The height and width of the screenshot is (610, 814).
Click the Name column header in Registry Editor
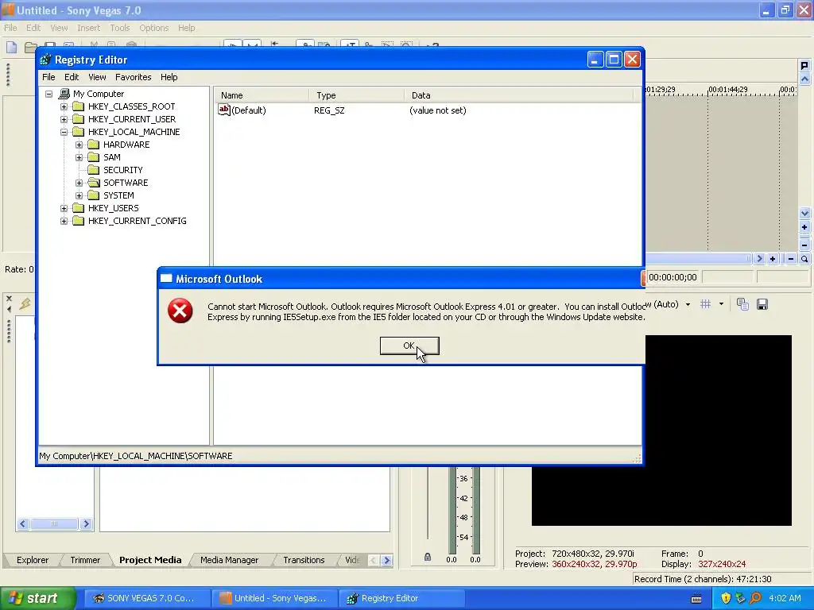point(261,95)
